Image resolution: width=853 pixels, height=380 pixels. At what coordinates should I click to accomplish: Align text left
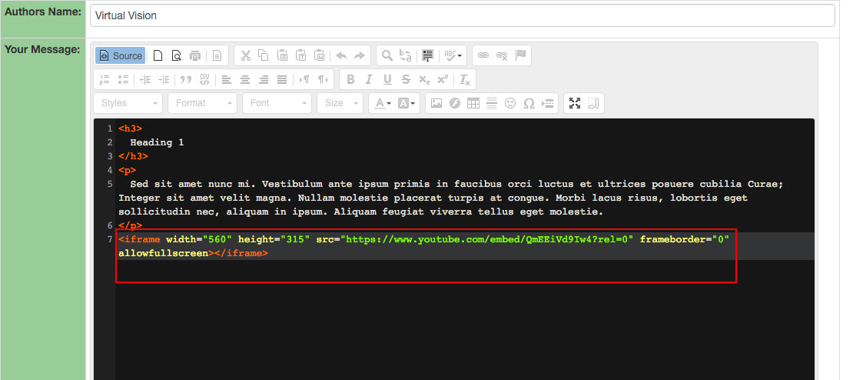pos(227,79)
